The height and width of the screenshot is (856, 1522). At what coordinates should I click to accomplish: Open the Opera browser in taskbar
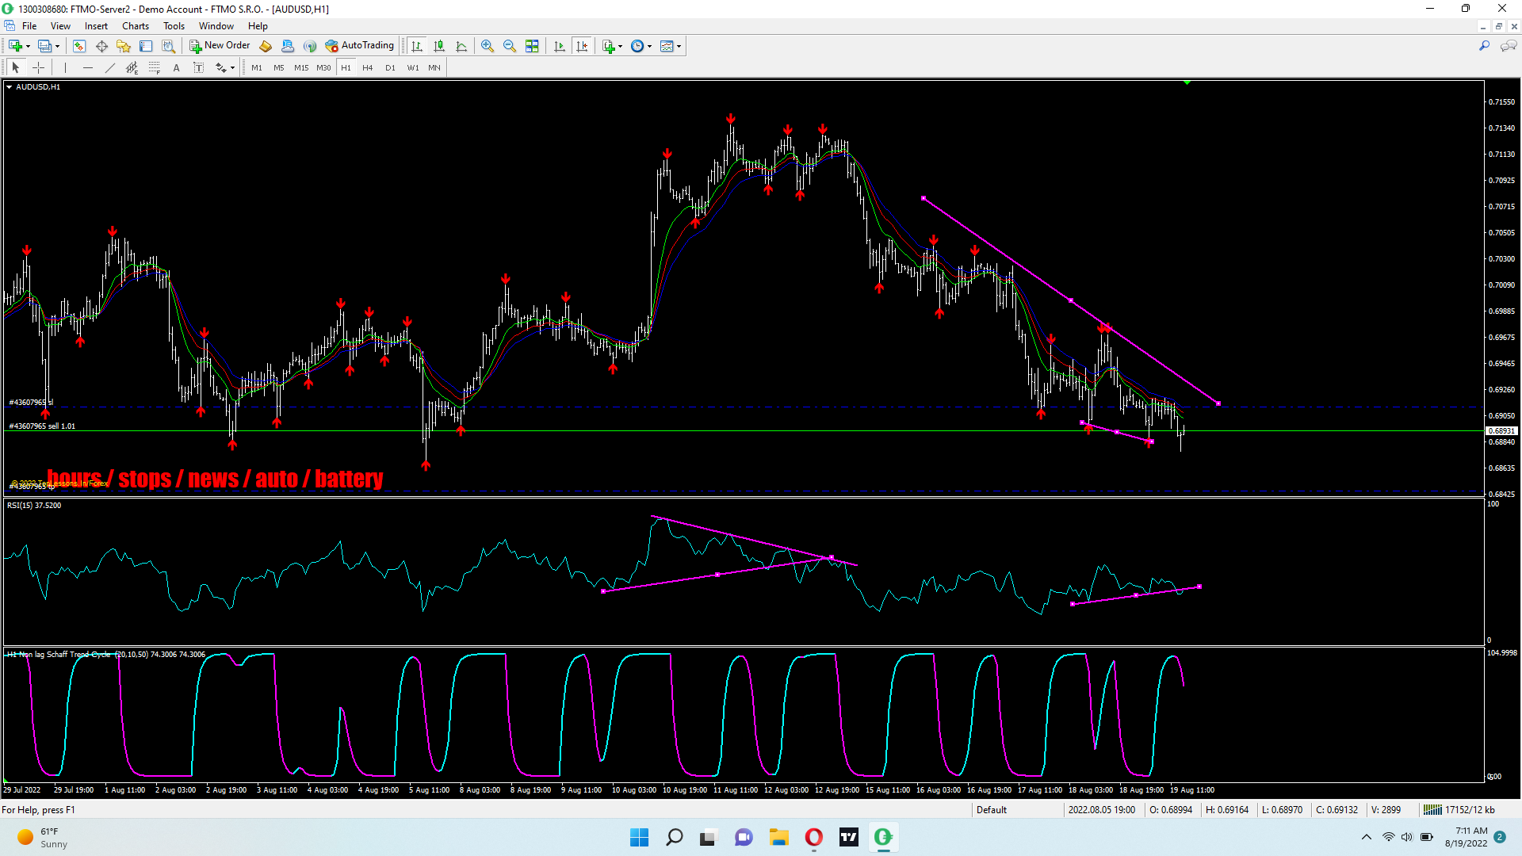pos(813,837)
